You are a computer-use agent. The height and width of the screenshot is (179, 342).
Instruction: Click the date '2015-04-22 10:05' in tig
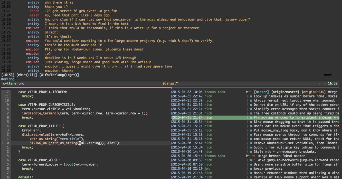(x=187, y=92)
